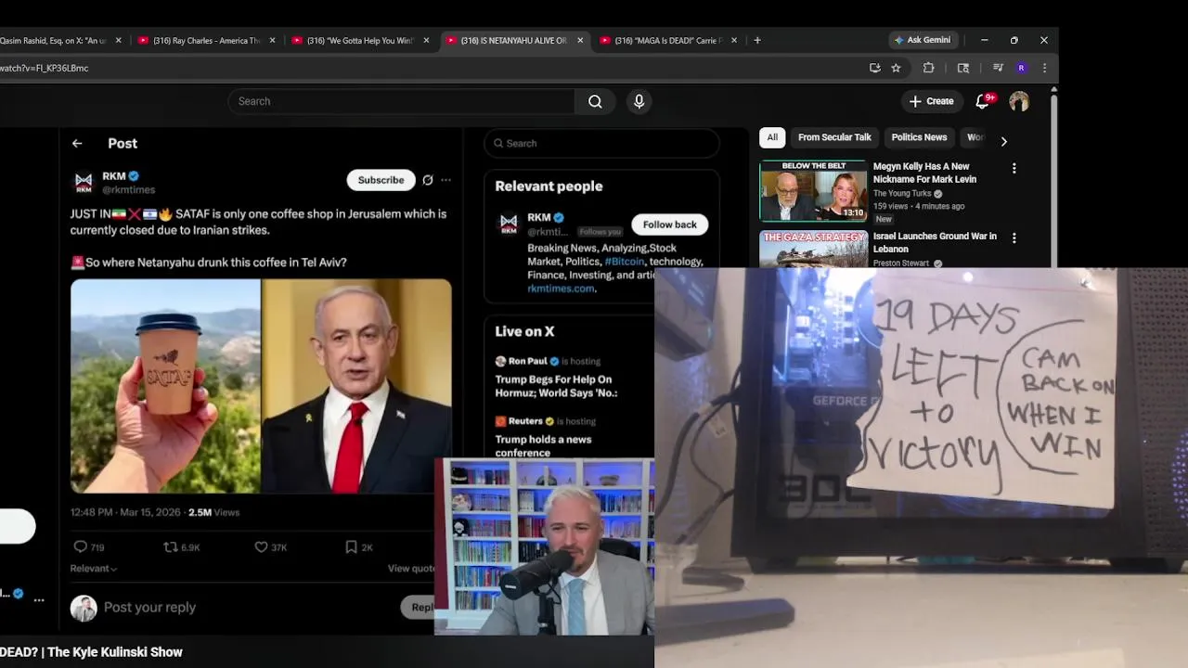The image size is (1188, 668).
Task: Click Follow back for RKM
Action: (x=669, y=225)
